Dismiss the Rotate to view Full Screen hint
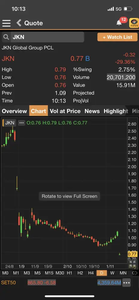Viewport: 139px width, 300px height. point(69,196)
